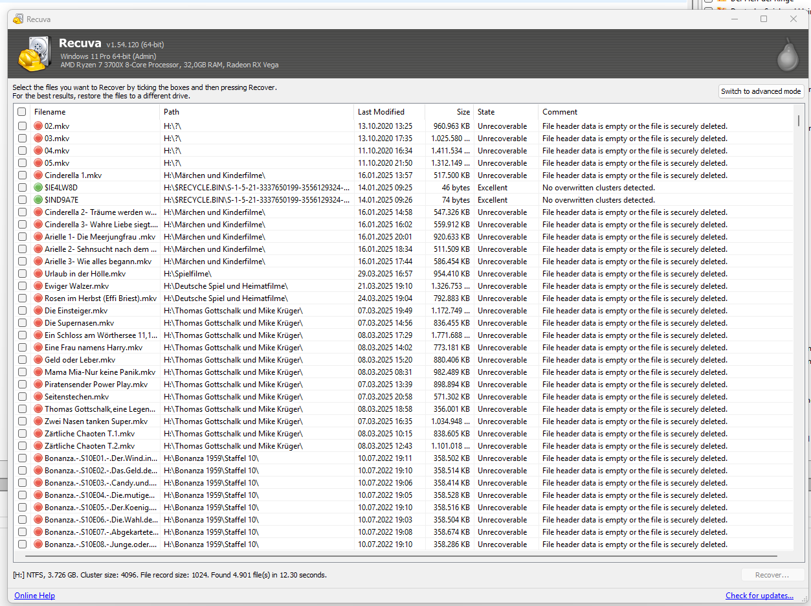Click red status icon of 03.mkv

pos(38,139)
